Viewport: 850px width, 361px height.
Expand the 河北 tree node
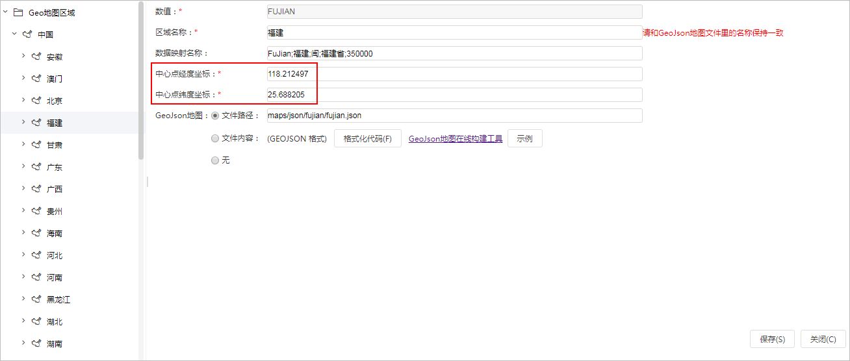23,255
